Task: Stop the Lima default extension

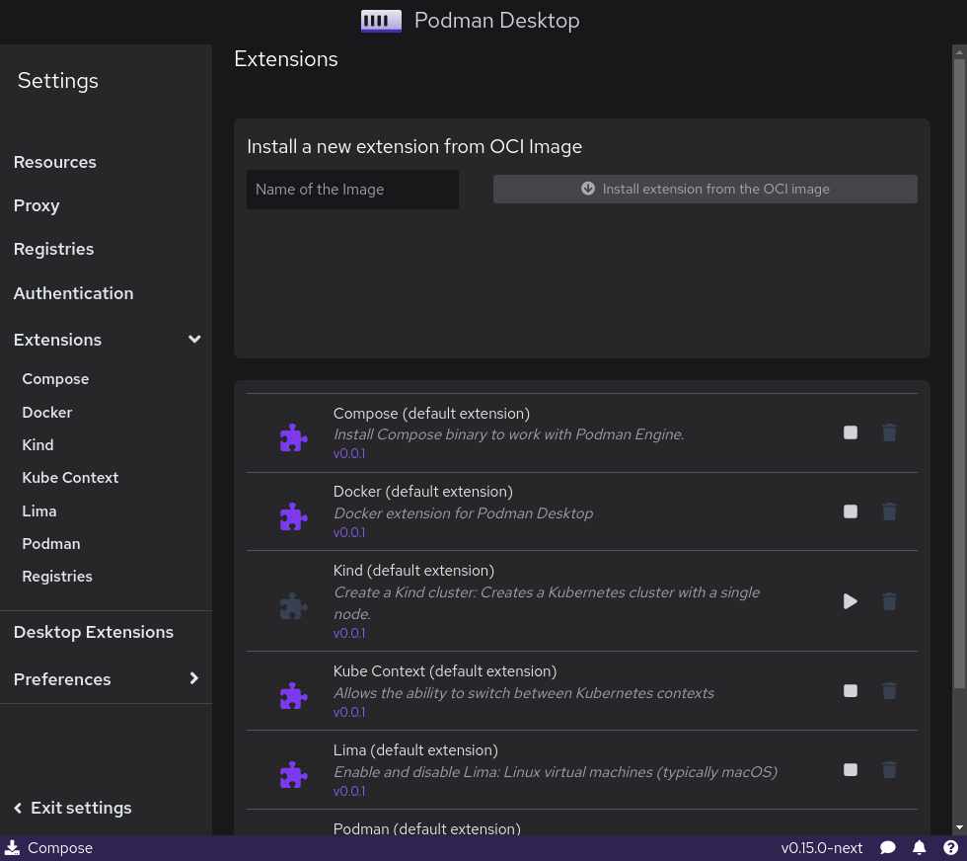Action: click(850, 769)
